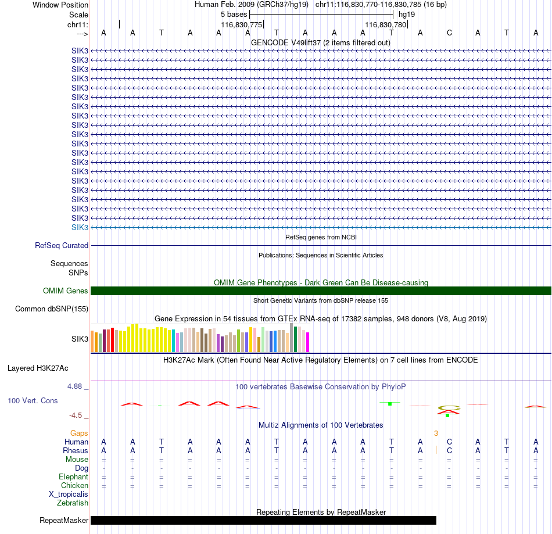Open Publications: Sequences in Scientific Articles title
The height and width of the screenshot is (534, 552).
(x=321, y=255)
